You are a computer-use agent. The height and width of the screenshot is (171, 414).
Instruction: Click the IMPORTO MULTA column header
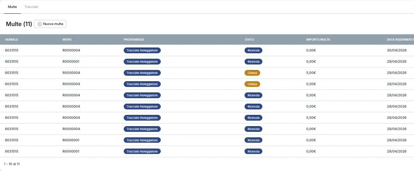pyautogui.click(x=318, y=39)
